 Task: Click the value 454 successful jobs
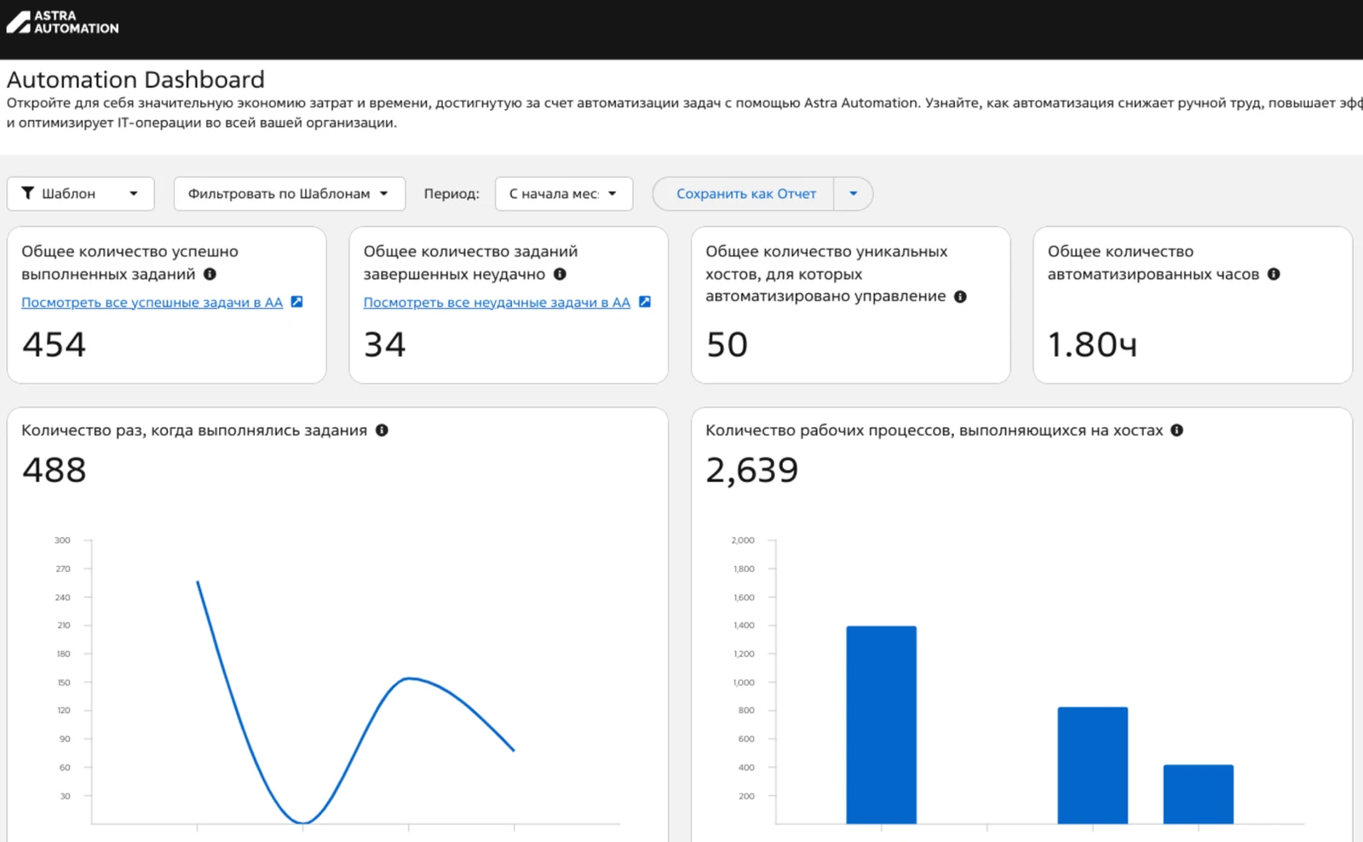(54, 344)
